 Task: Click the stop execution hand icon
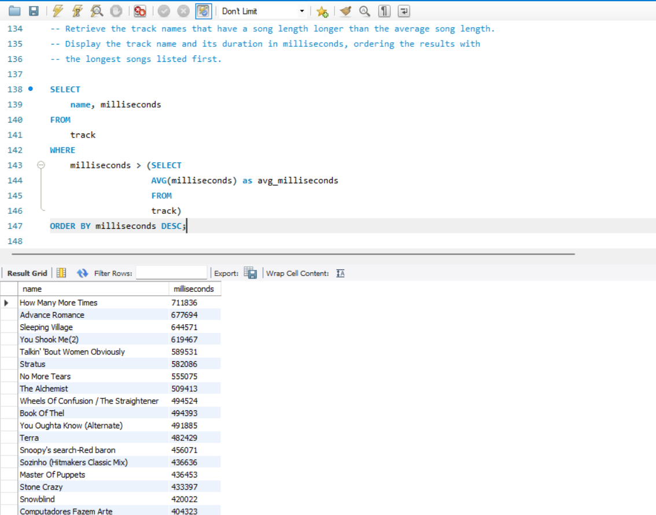tap(116, 11)
